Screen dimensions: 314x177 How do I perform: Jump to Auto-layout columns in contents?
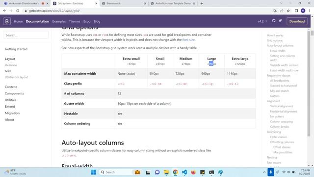pyautogui.click(x=280, y=46)
